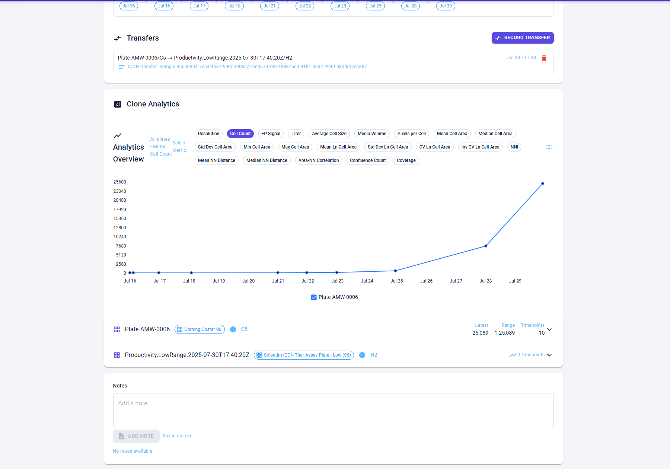
Task: Click the blue color dot beside H2
Action: click(x=362, y=355)
